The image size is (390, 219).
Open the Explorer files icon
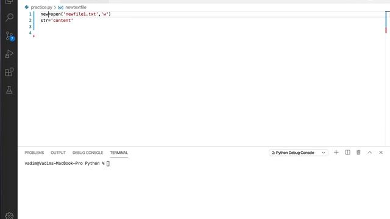coord(9,2)
